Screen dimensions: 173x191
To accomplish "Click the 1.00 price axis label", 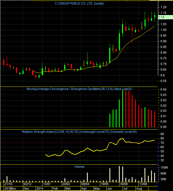I will click(x=164, y=30).
